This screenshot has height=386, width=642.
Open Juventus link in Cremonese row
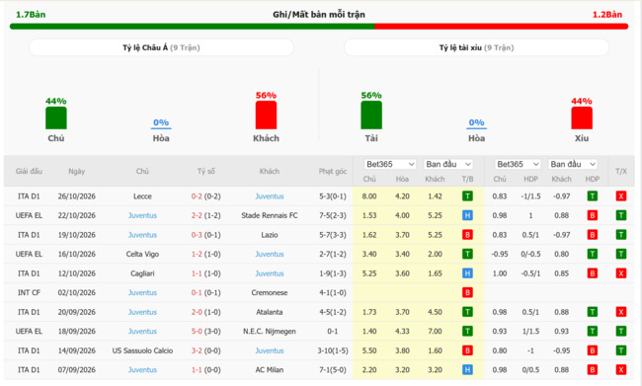tap(142, 292)
